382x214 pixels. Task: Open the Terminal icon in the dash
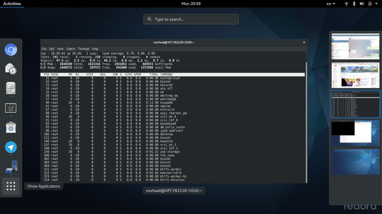[11, 108]
